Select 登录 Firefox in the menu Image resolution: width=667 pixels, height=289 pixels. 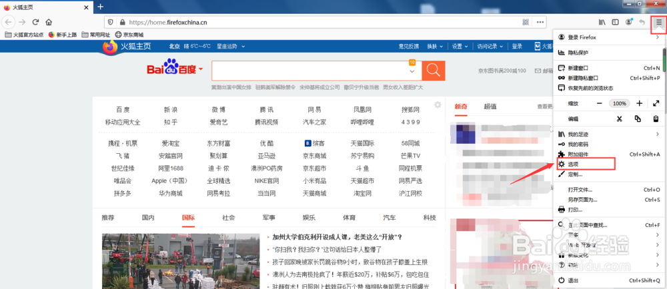pyautogui.click(x=609, y=37)
